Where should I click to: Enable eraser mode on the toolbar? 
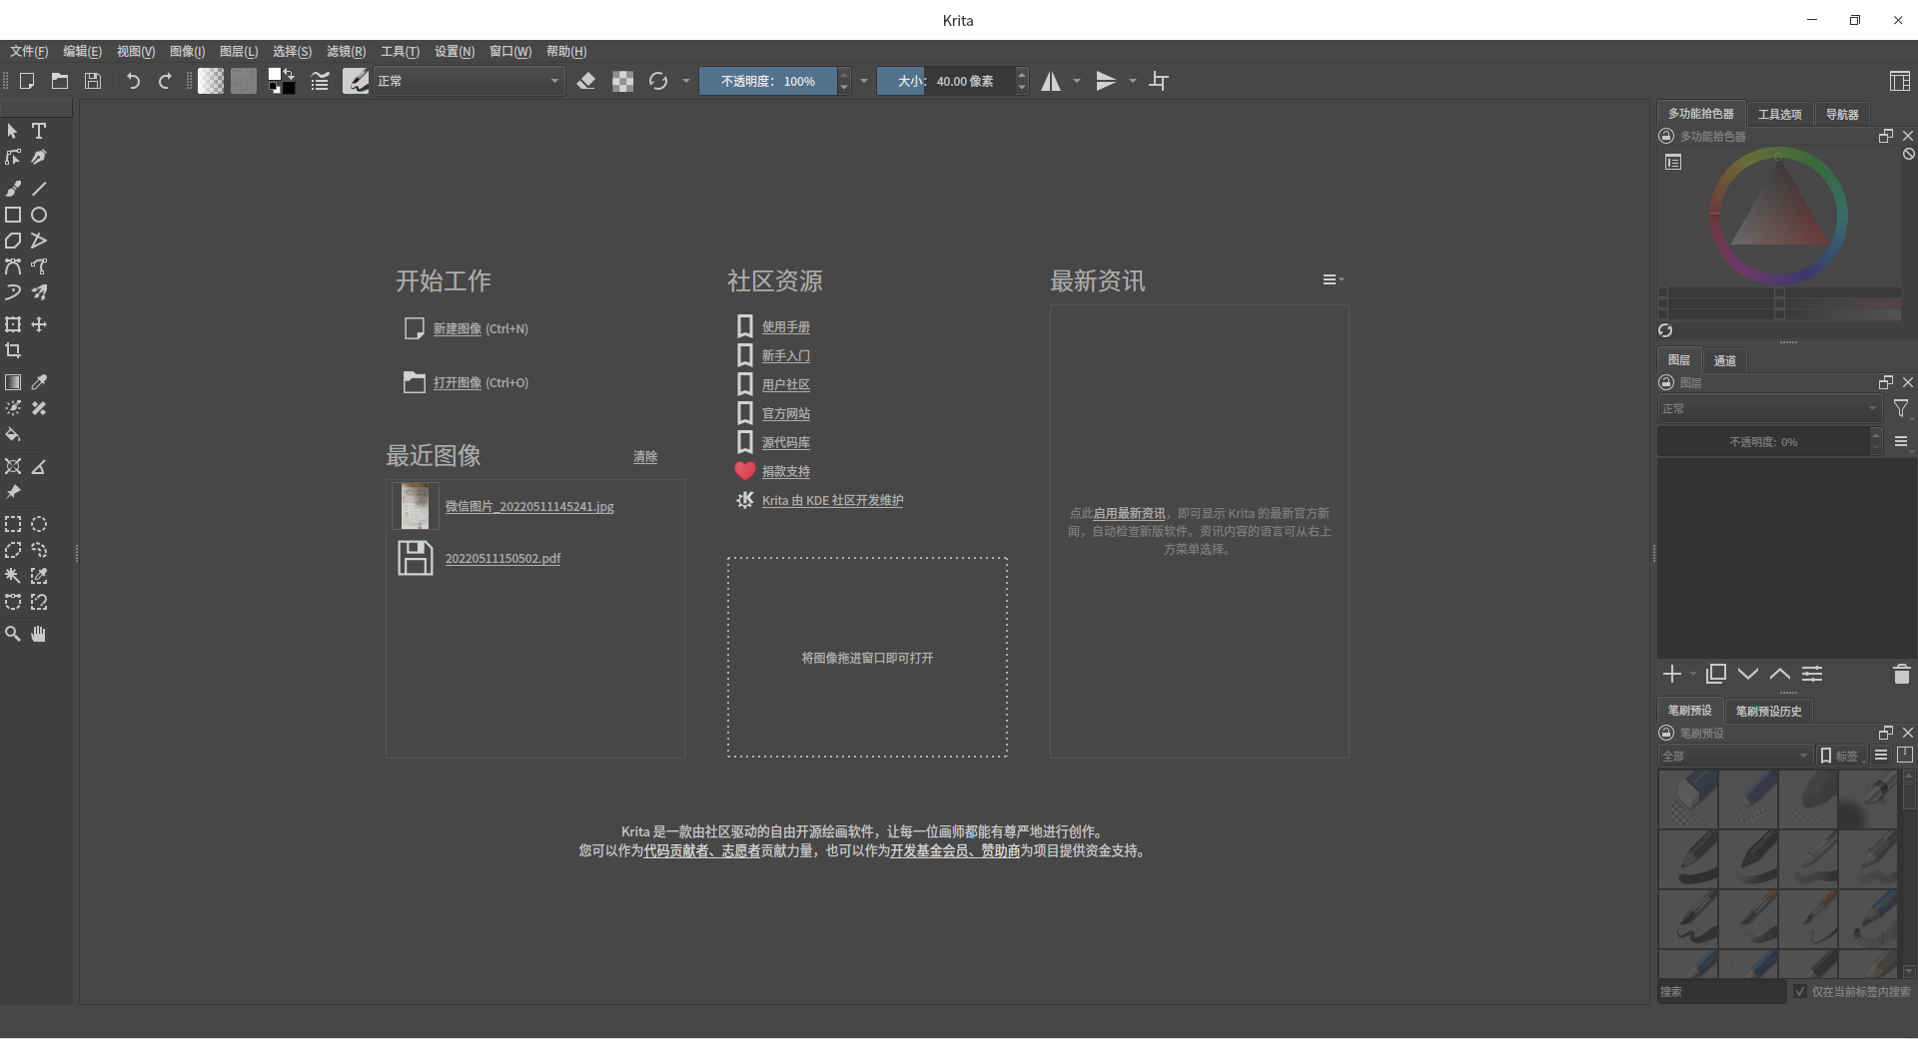587,81
